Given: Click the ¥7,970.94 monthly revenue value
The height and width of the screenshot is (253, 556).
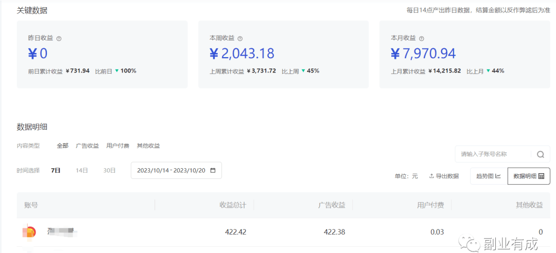Looking at the screenshot, I should 423,53.
